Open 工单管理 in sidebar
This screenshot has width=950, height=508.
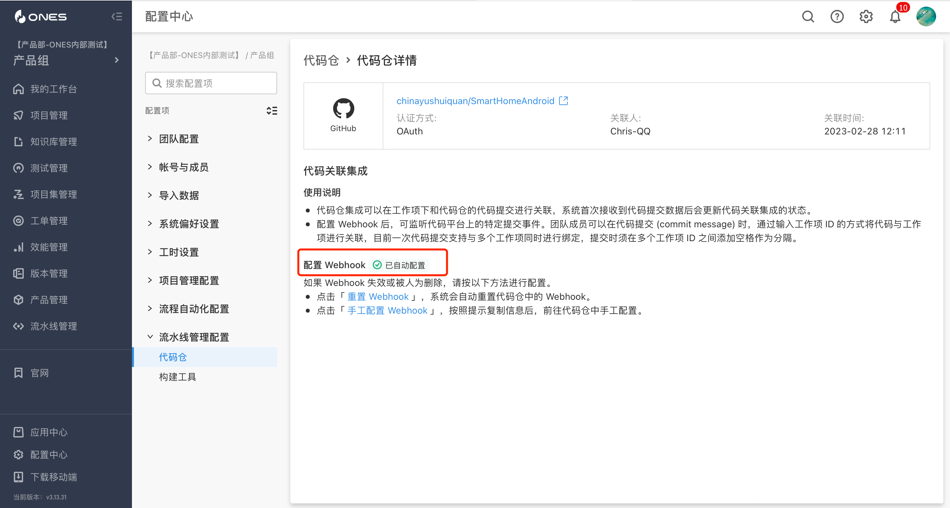tap(49, 221)
